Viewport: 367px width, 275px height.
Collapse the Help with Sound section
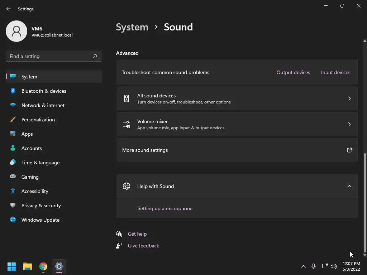point(349,186)
